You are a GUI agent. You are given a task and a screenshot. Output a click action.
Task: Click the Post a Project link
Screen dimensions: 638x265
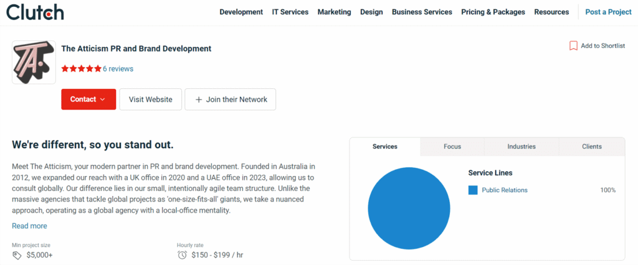pos(608,12)
